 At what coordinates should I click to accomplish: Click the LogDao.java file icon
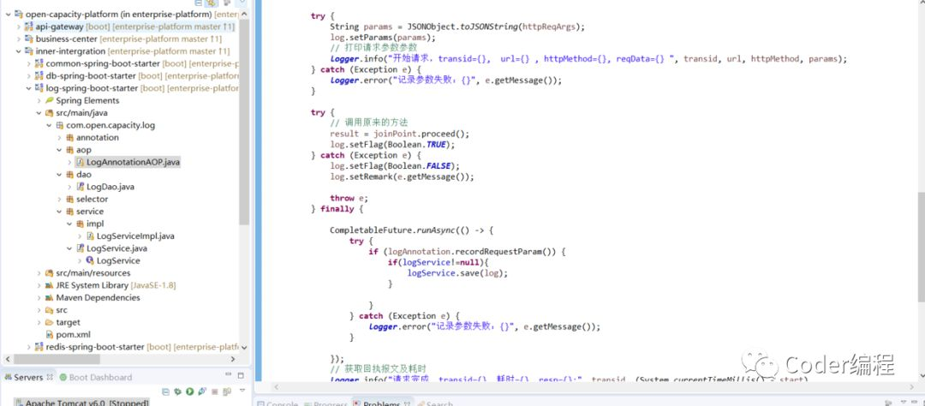(81, 187)
